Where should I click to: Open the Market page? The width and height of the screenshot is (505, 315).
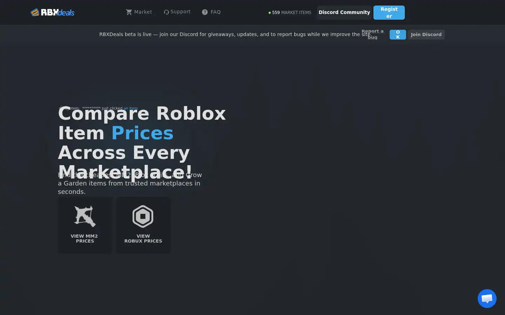(139, 12)
